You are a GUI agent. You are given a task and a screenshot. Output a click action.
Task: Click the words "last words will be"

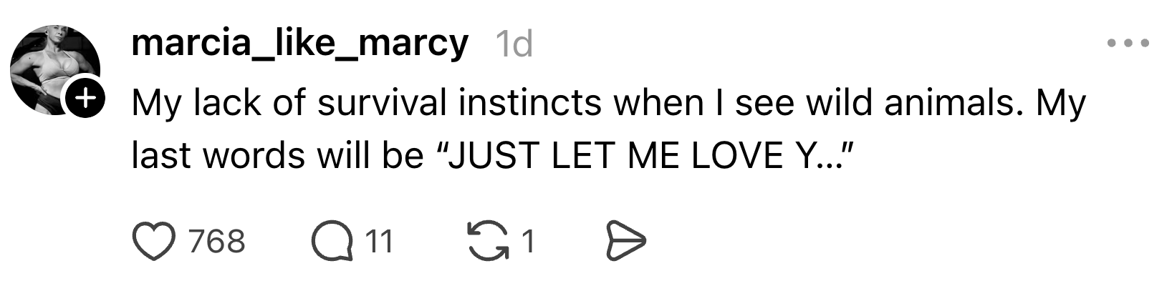pos(277,157)
